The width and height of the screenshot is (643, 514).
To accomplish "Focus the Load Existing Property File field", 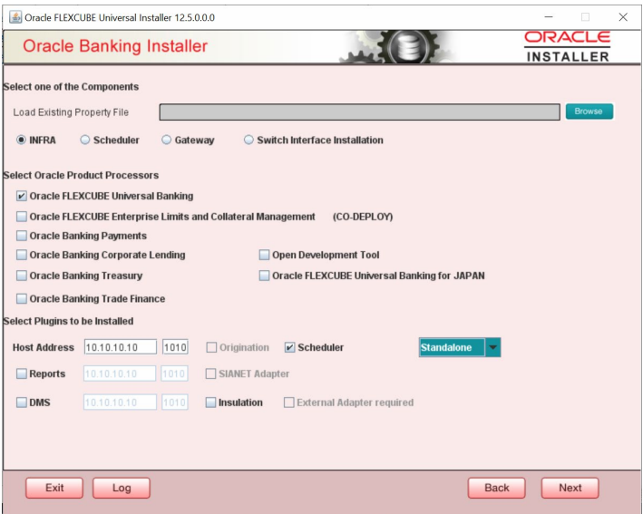I will pyautogui.click(x=360, y=112).
